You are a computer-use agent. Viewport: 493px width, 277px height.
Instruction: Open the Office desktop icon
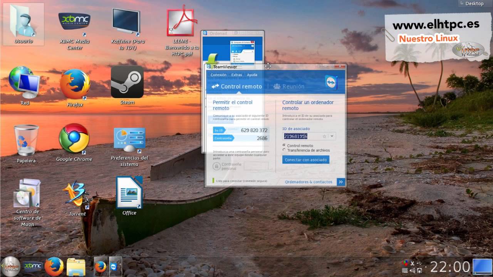point(129,196)
